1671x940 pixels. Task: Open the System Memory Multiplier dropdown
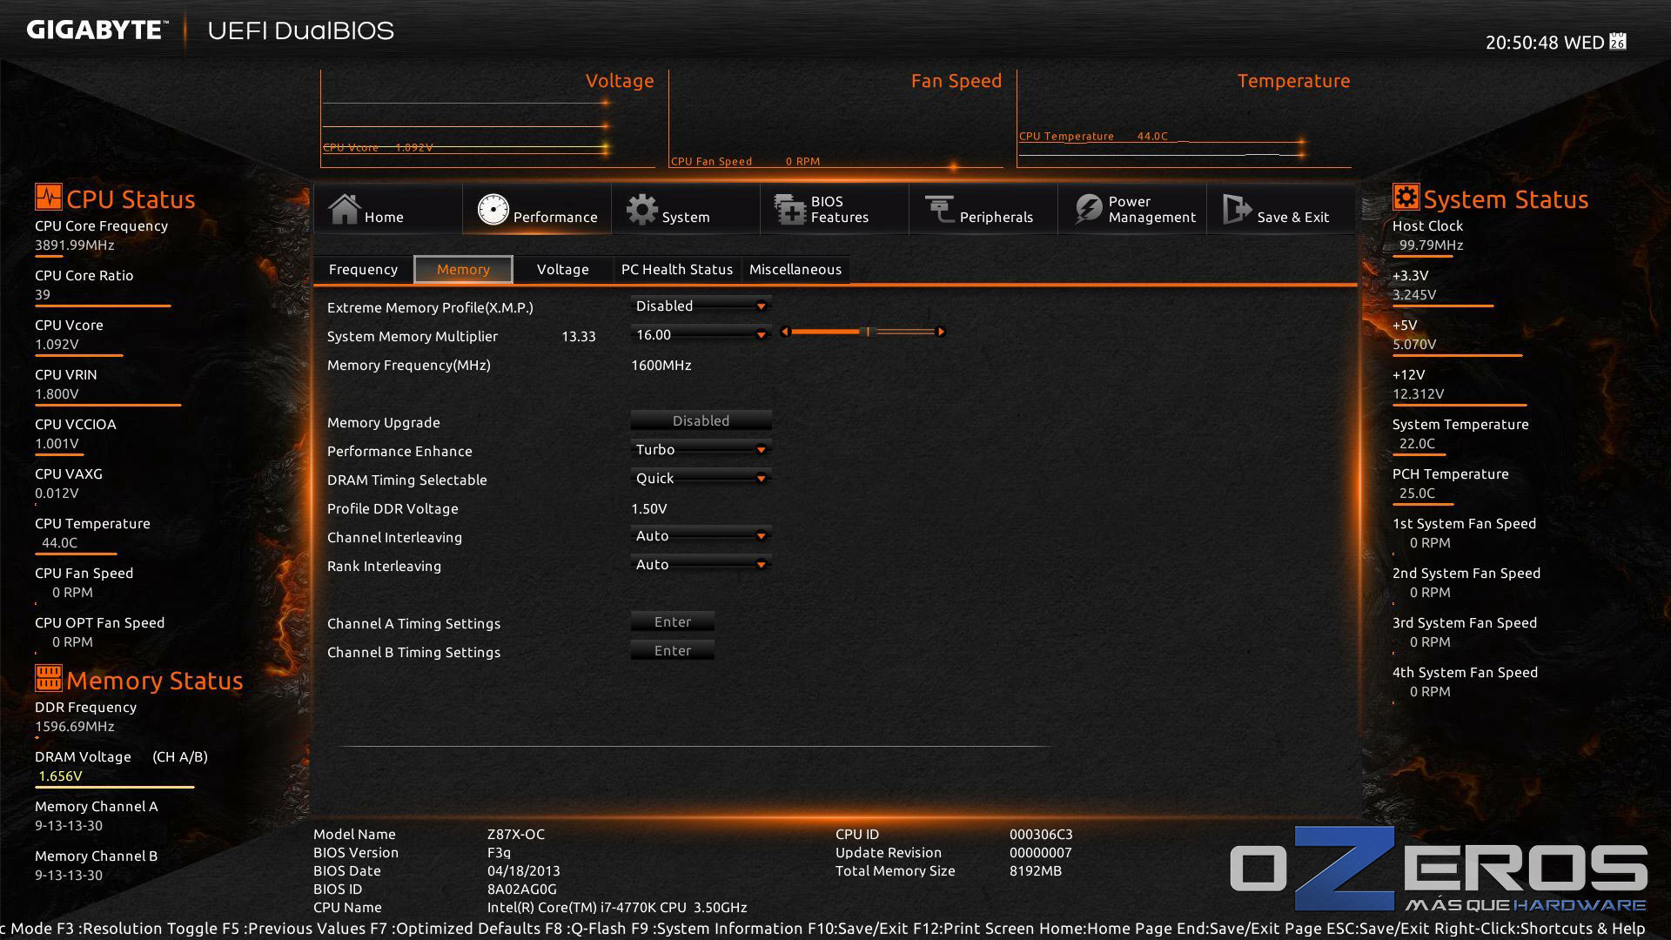tap(701, 334)
